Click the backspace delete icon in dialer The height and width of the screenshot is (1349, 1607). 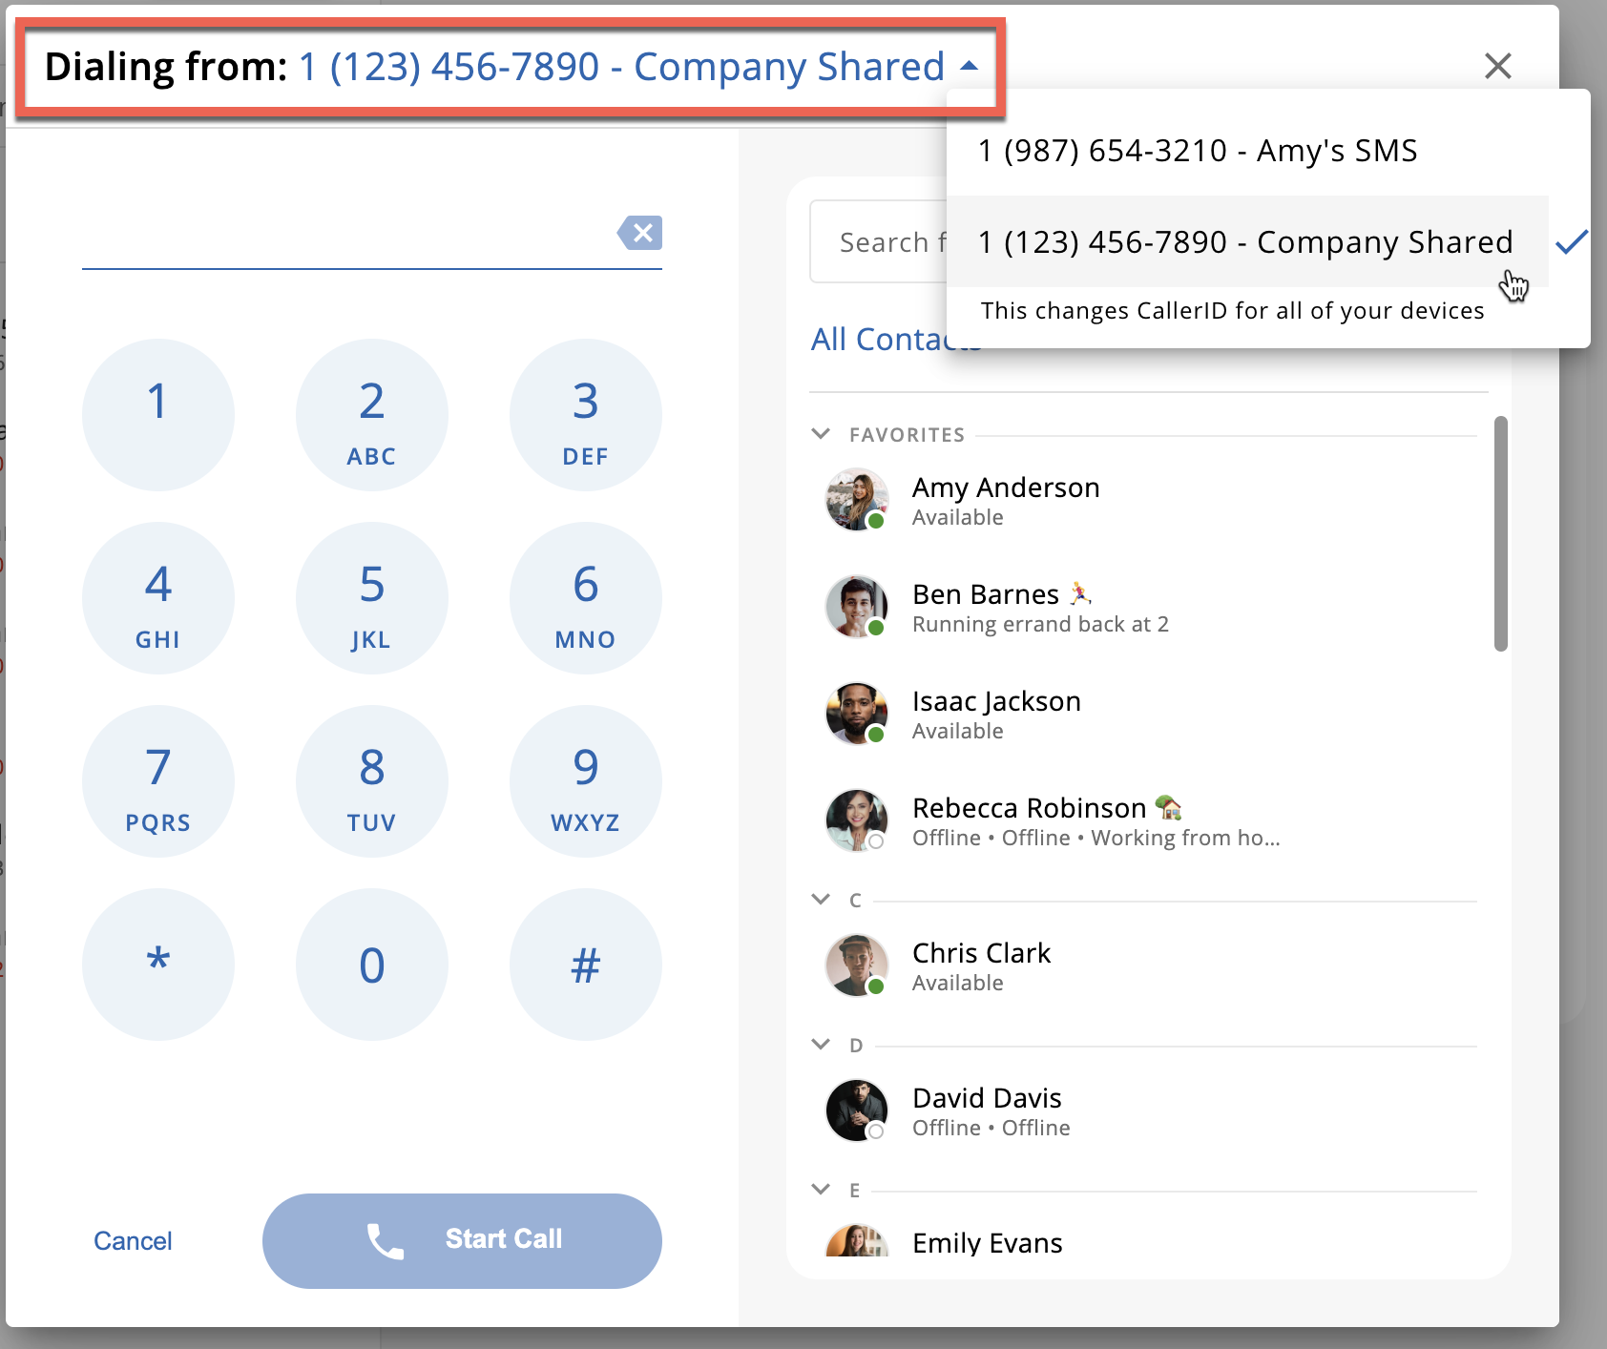click(640, 233)
